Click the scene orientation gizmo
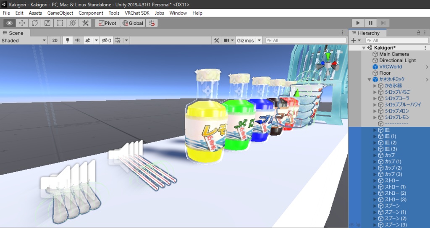Viewport: 430px width, 228px height. pos(328,64)
